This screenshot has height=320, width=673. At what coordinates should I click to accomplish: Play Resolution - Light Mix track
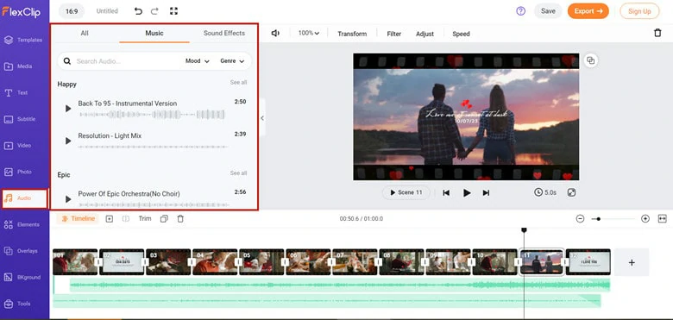[68, 141]
